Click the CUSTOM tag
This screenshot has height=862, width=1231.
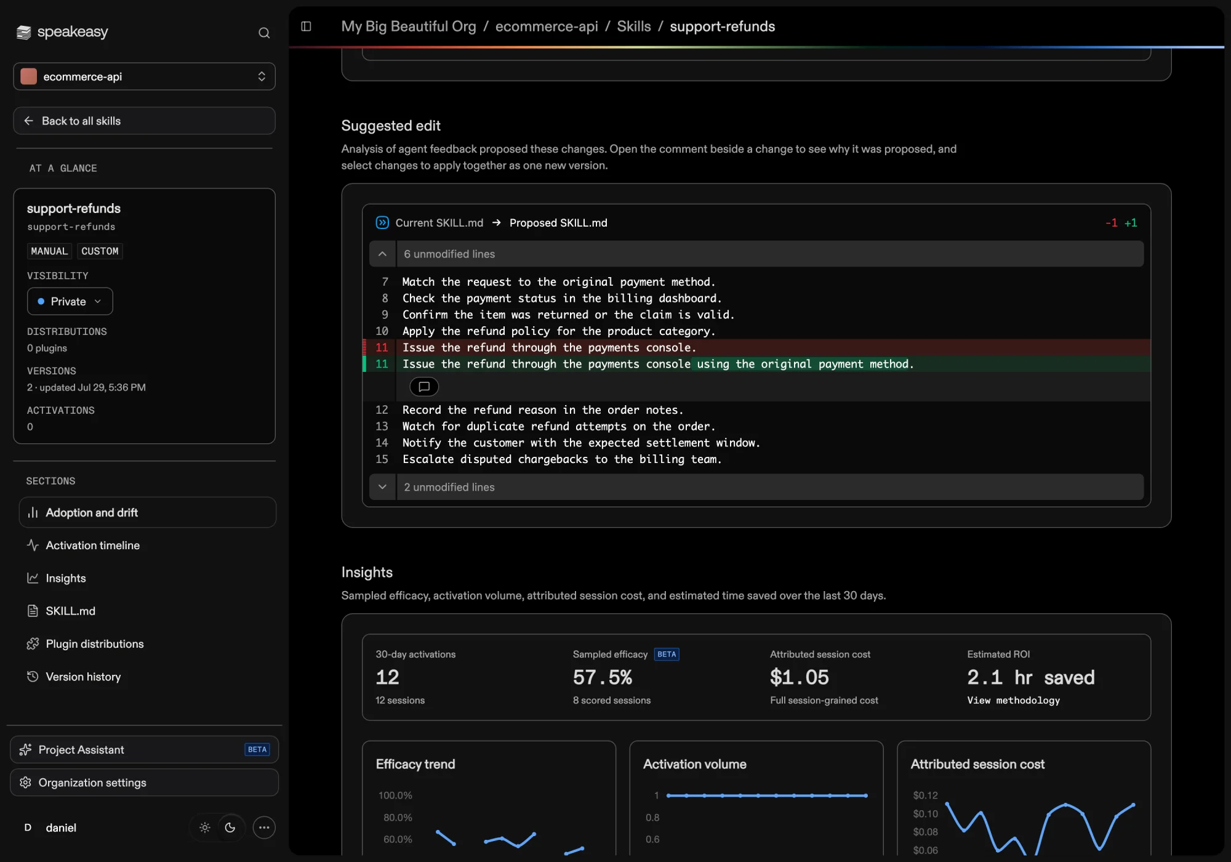point(100,251)
